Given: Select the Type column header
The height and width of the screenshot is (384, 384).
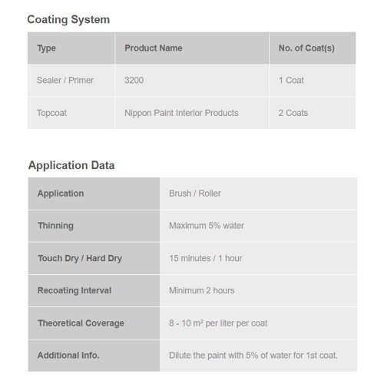Looking at the screenshot, I should pyautogui.click(x=71, y=48).
